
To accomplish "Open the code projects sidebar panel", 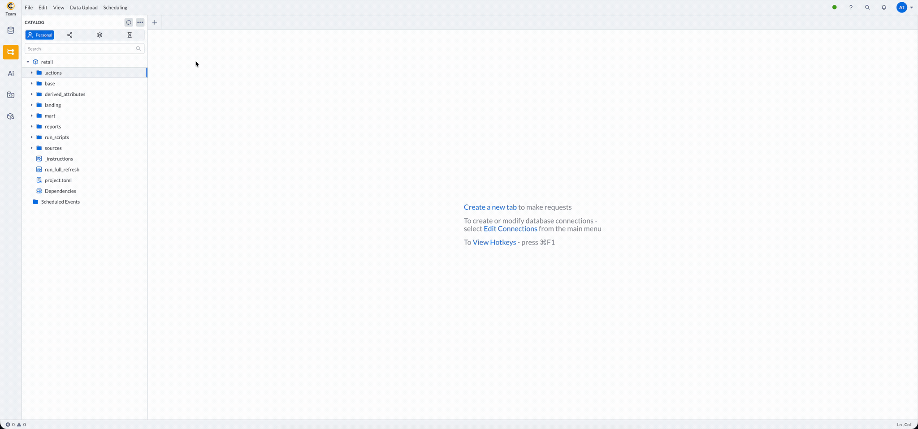I will [10, 94].
